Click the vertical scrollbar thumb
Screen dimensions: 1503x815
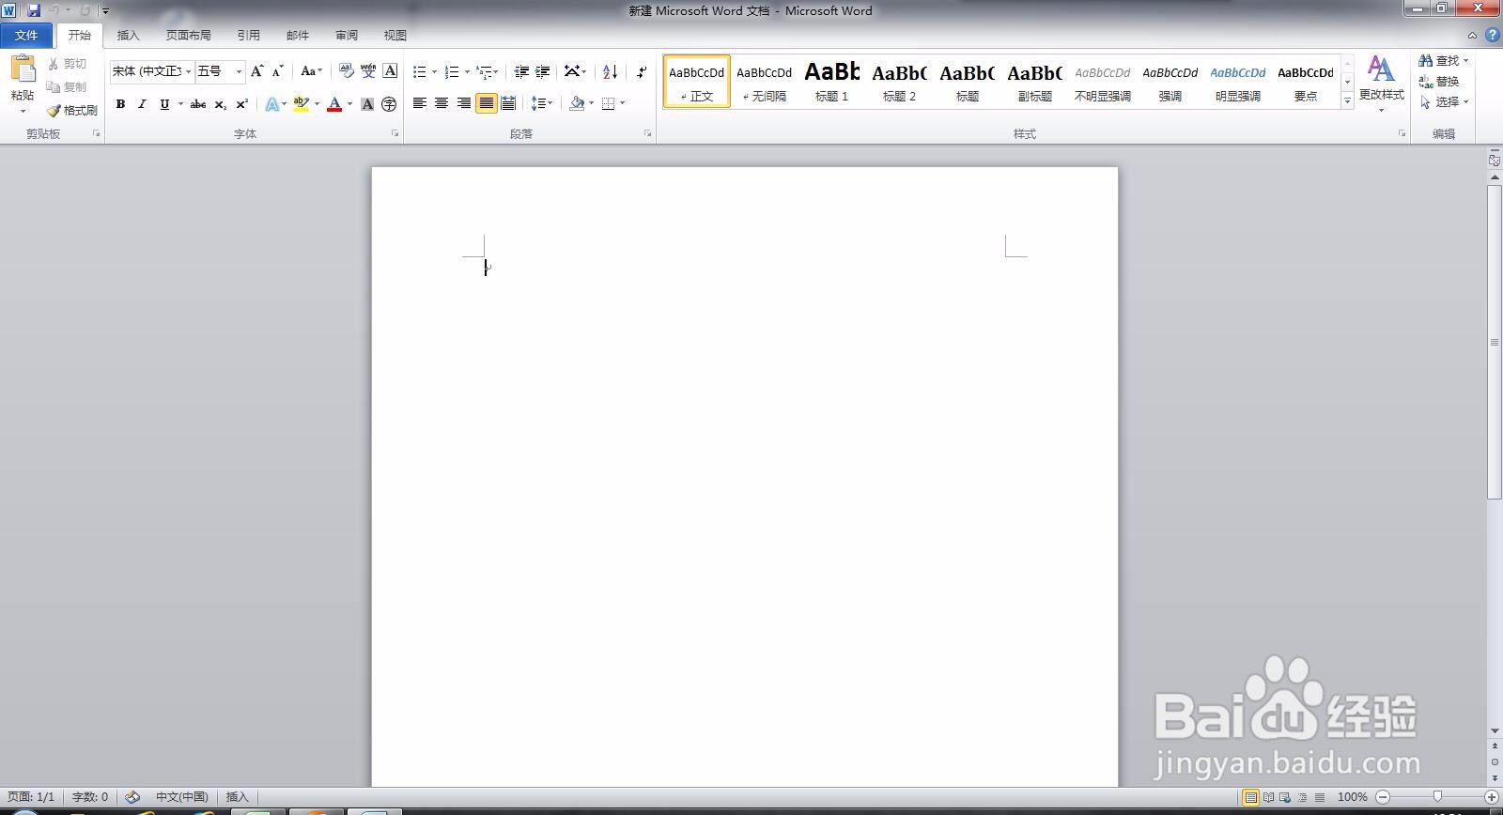point(1495,343)
